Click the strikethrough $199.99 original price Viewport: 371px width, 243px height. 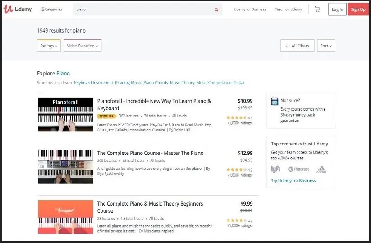click(245, 108)
